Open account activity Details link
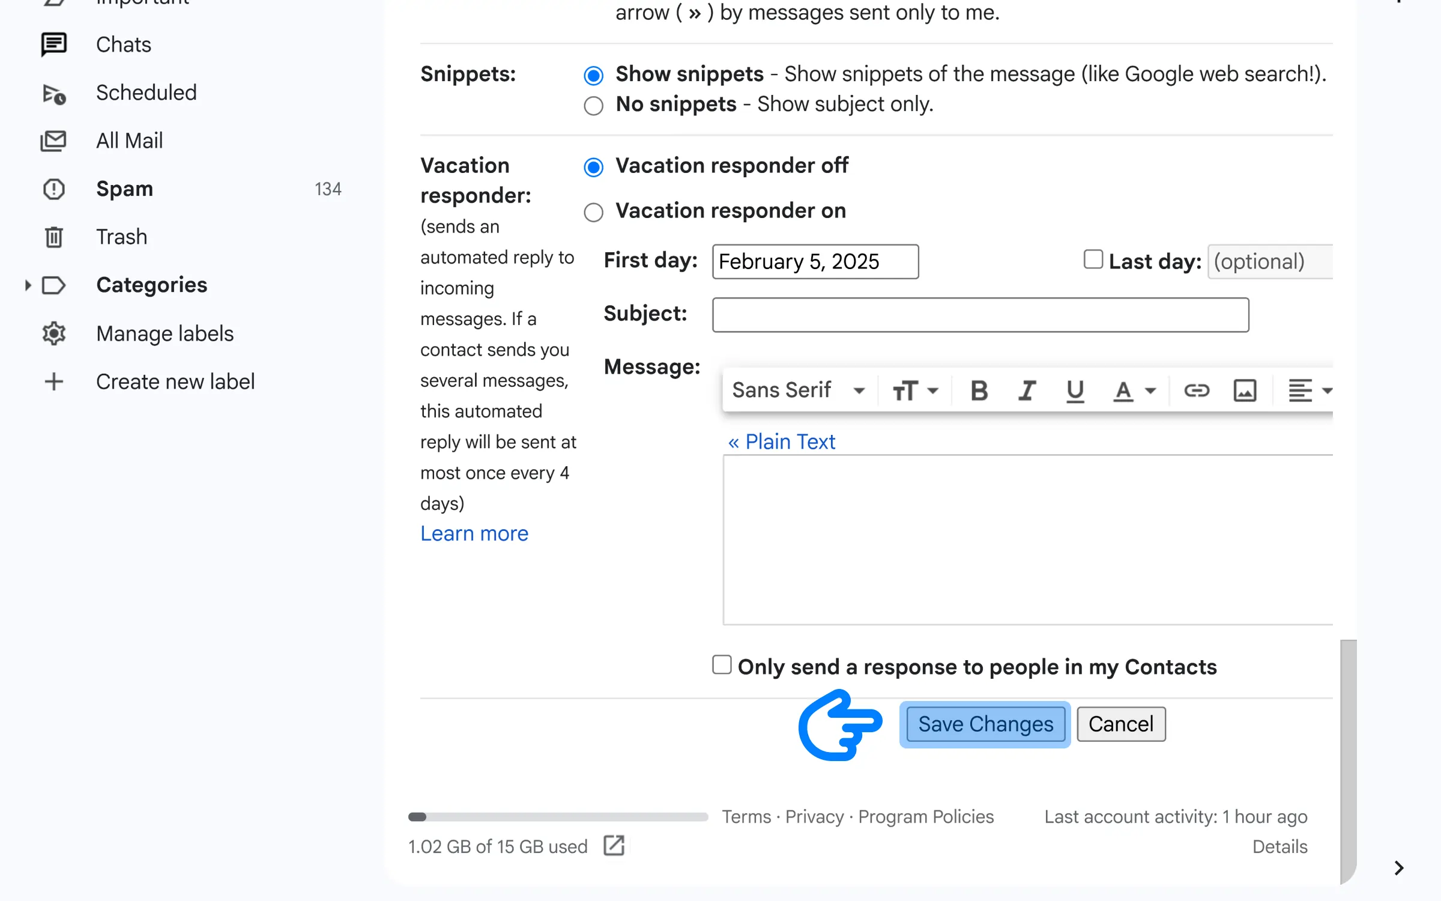The image size is (1441, 901). pos(1279,846)
